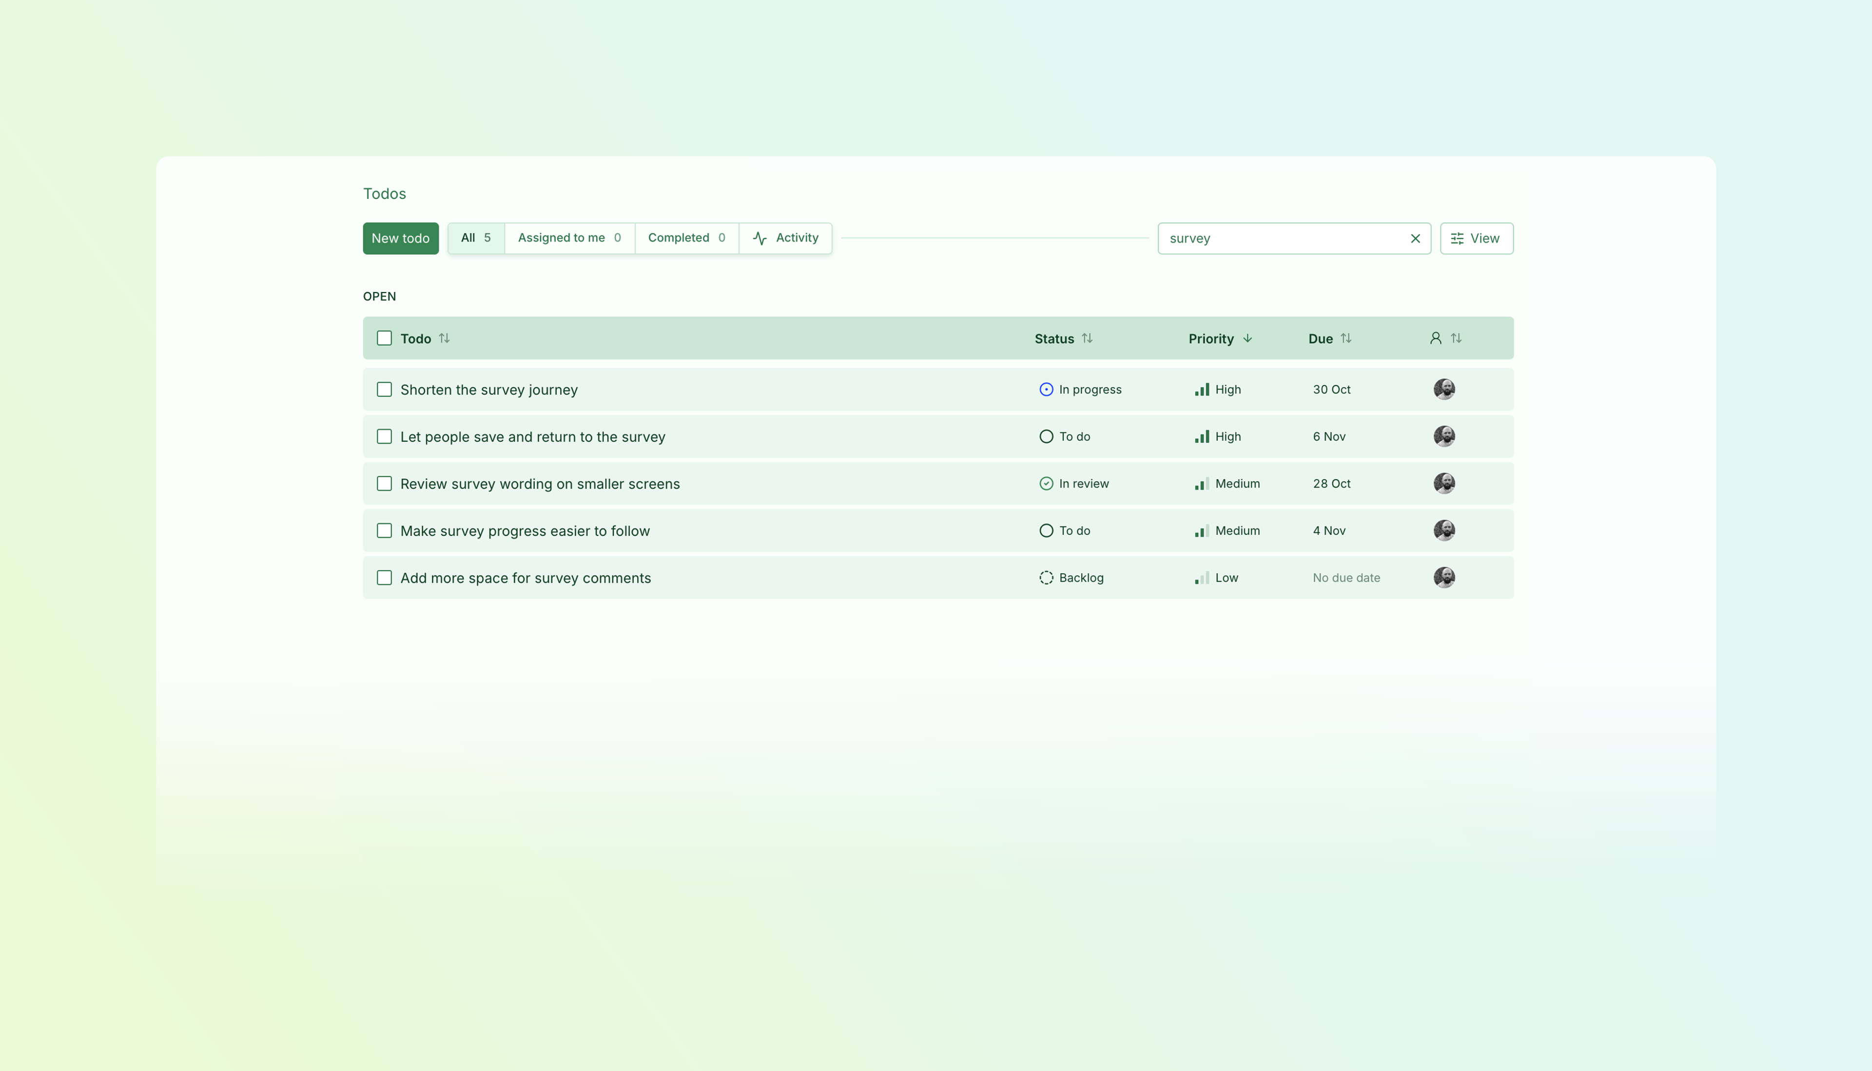Click High priority bars for Shorten the survey journey
The image size is (1872, 1071).
[x=1202, y=389]
